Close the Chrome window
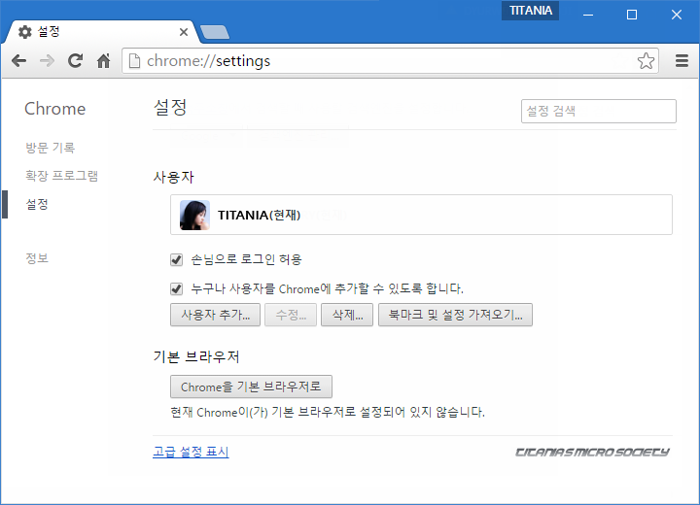The width and height of the screenshot is (700, 505). (x=677, y=15)
